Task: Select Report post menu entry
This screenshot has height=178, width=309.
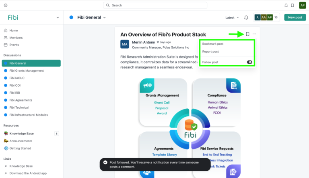Action: click(210, 52)
